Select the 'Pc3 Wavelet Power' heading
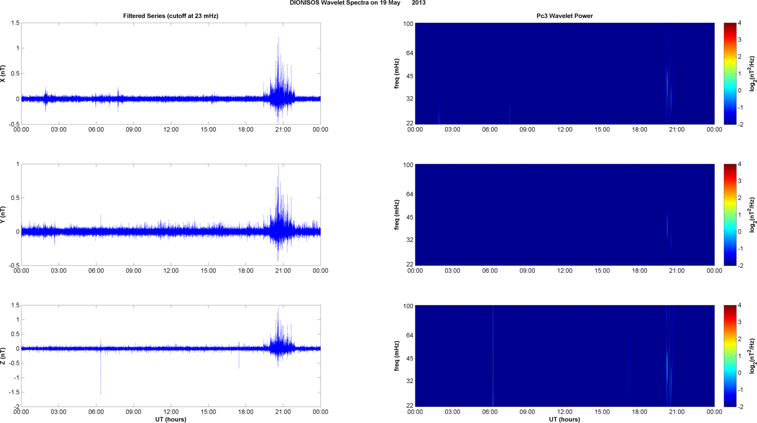The height and width of the screenshot is (423, 757). 564,16
